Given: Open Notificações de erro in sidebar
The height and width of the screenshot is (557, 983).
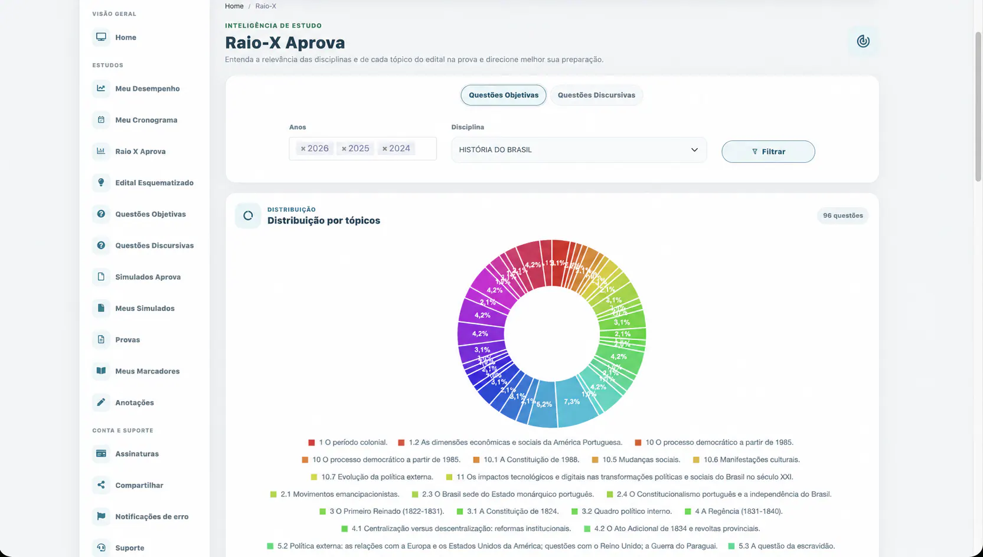Looking at the screenshot, I should click(x=152, y=517).
